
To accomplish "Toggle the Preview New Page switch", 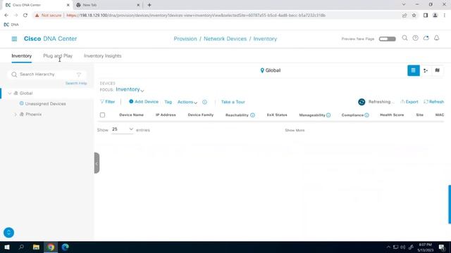I will (387, 39).
